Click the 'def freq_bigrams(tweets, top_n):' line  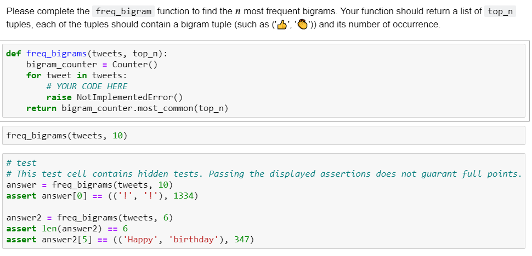coord(87,54)
